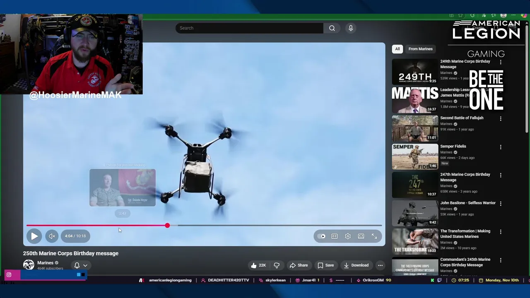Open options menu for 247th Birthday Message

(x=501, y=175)
